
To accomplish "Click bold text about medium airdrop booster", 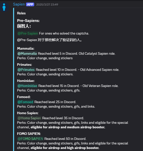I will tap(68, 127).
